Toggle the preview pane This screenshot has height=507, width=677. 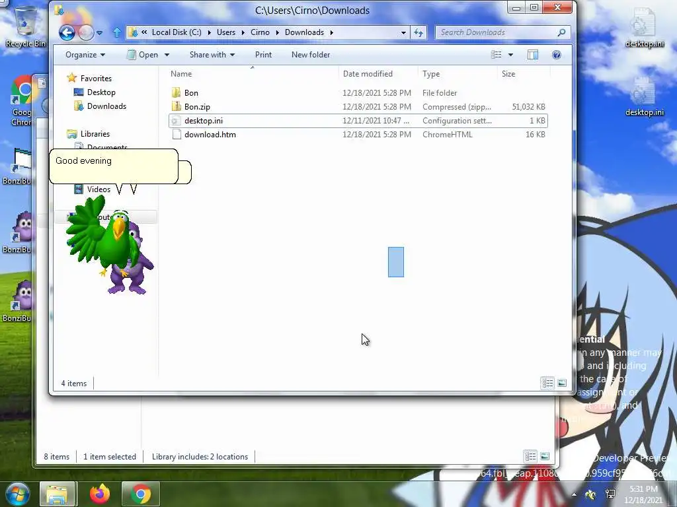533,55
